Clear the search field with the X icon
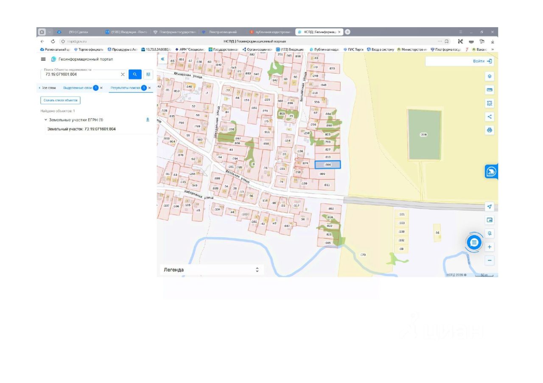The image size is (543, 383). tap(123, 74)
